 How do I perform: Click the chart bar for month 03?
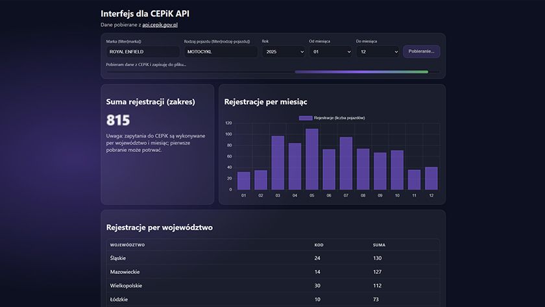pyautogui.click(x=278, y=163)
